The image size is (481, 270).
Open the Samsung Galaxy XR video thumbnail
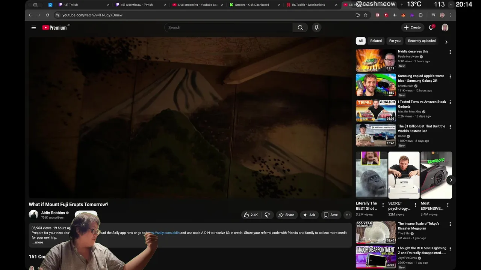(376, 85)
